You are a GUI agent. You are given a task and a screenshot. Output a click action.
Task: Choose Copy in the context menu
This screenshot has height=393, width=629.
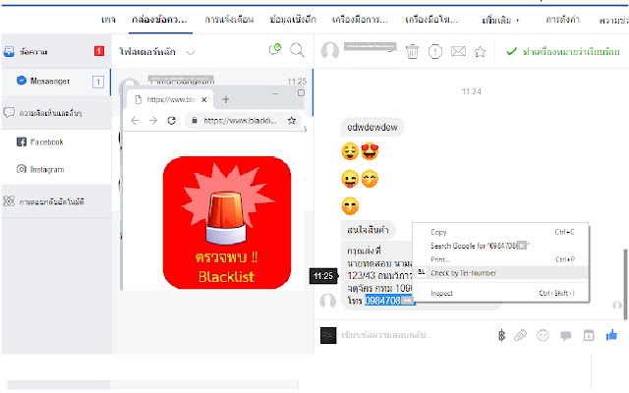point(500,232)
